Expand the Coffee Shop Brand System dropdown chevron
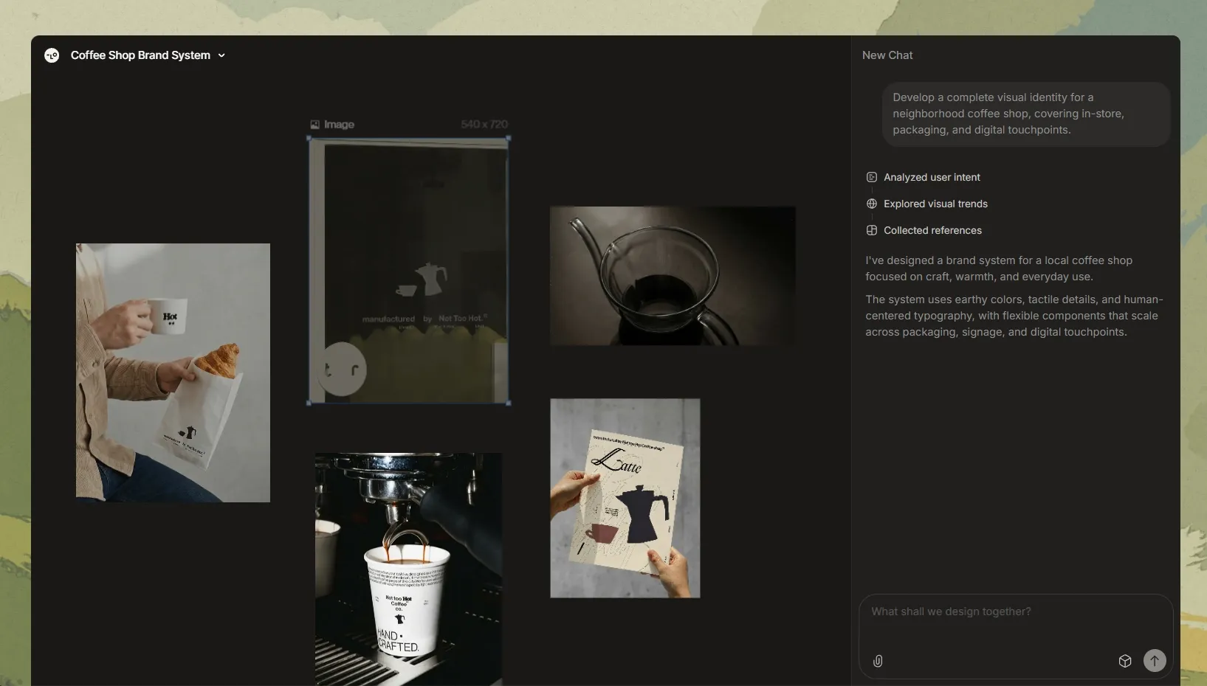The width and height of the screenshot is (1207, 686). [x=221, y=55]
